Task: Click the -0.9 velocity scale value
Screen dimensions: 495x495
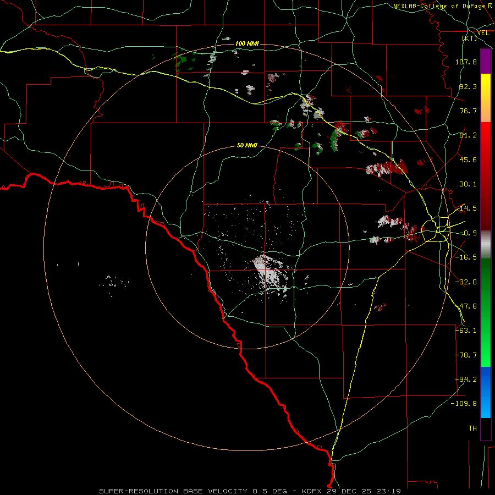Action: tap(468, 233)
